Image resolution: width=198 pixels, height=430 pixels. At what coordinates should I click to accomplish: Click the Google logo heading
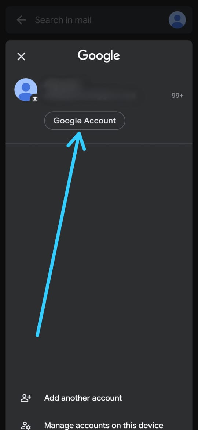(99, 55)
